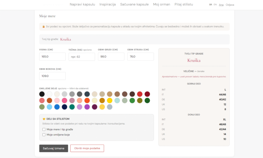The image size is (263, 158).
Task: Select the black color swatch
Action: point(42,94)
